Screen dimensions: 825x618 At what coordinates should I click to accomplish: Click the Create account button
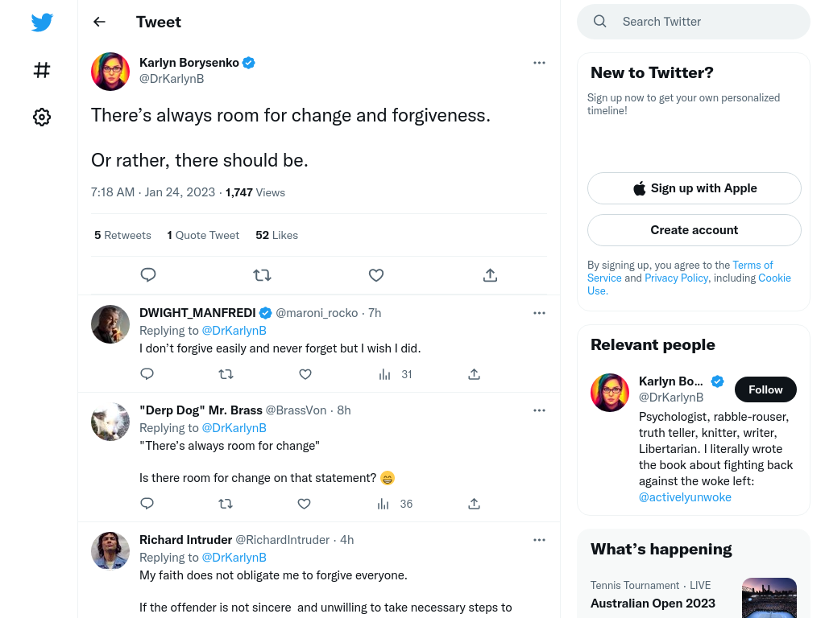point(694,230)
